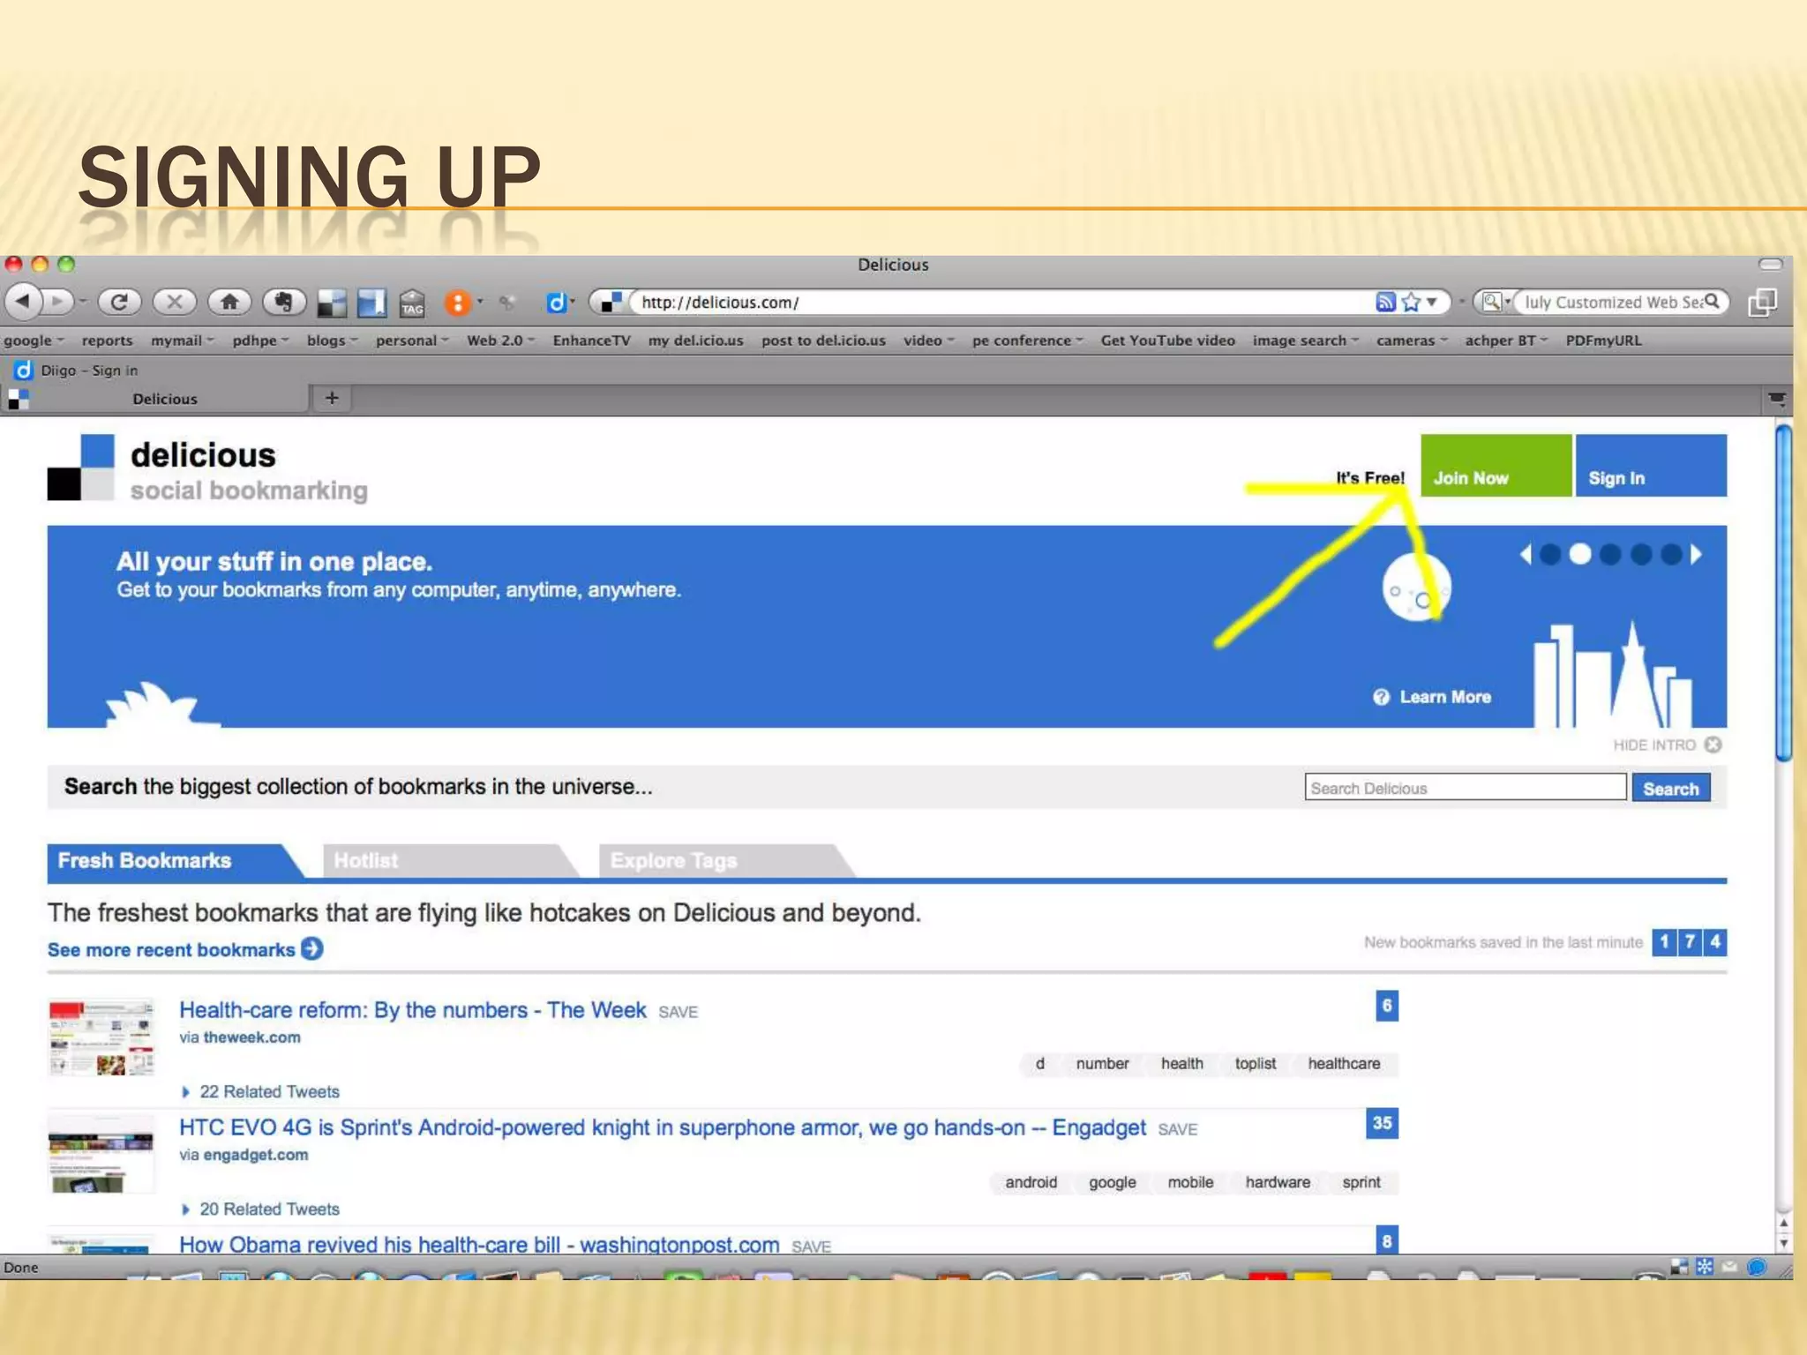
Task: Switch to the Explore Tags tab
Action: click(673, 861)
